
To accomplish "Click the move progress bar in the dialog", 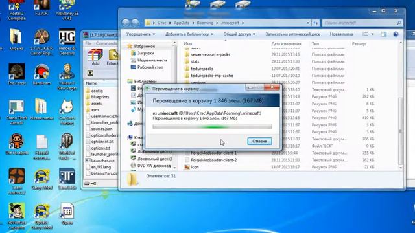I will click(212, 127).
